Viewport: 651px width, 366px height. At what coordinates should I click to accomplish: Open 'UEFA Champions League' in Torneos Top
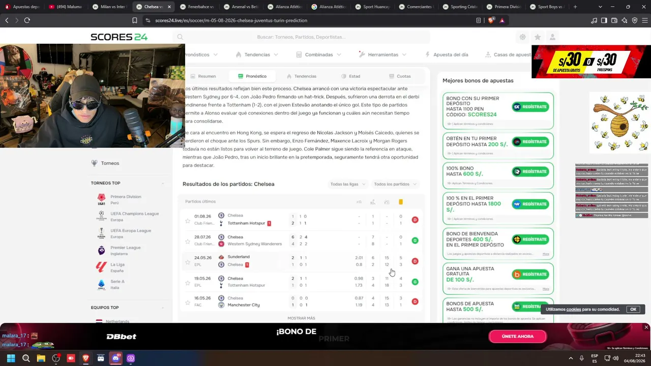click(x=128, y=217)
